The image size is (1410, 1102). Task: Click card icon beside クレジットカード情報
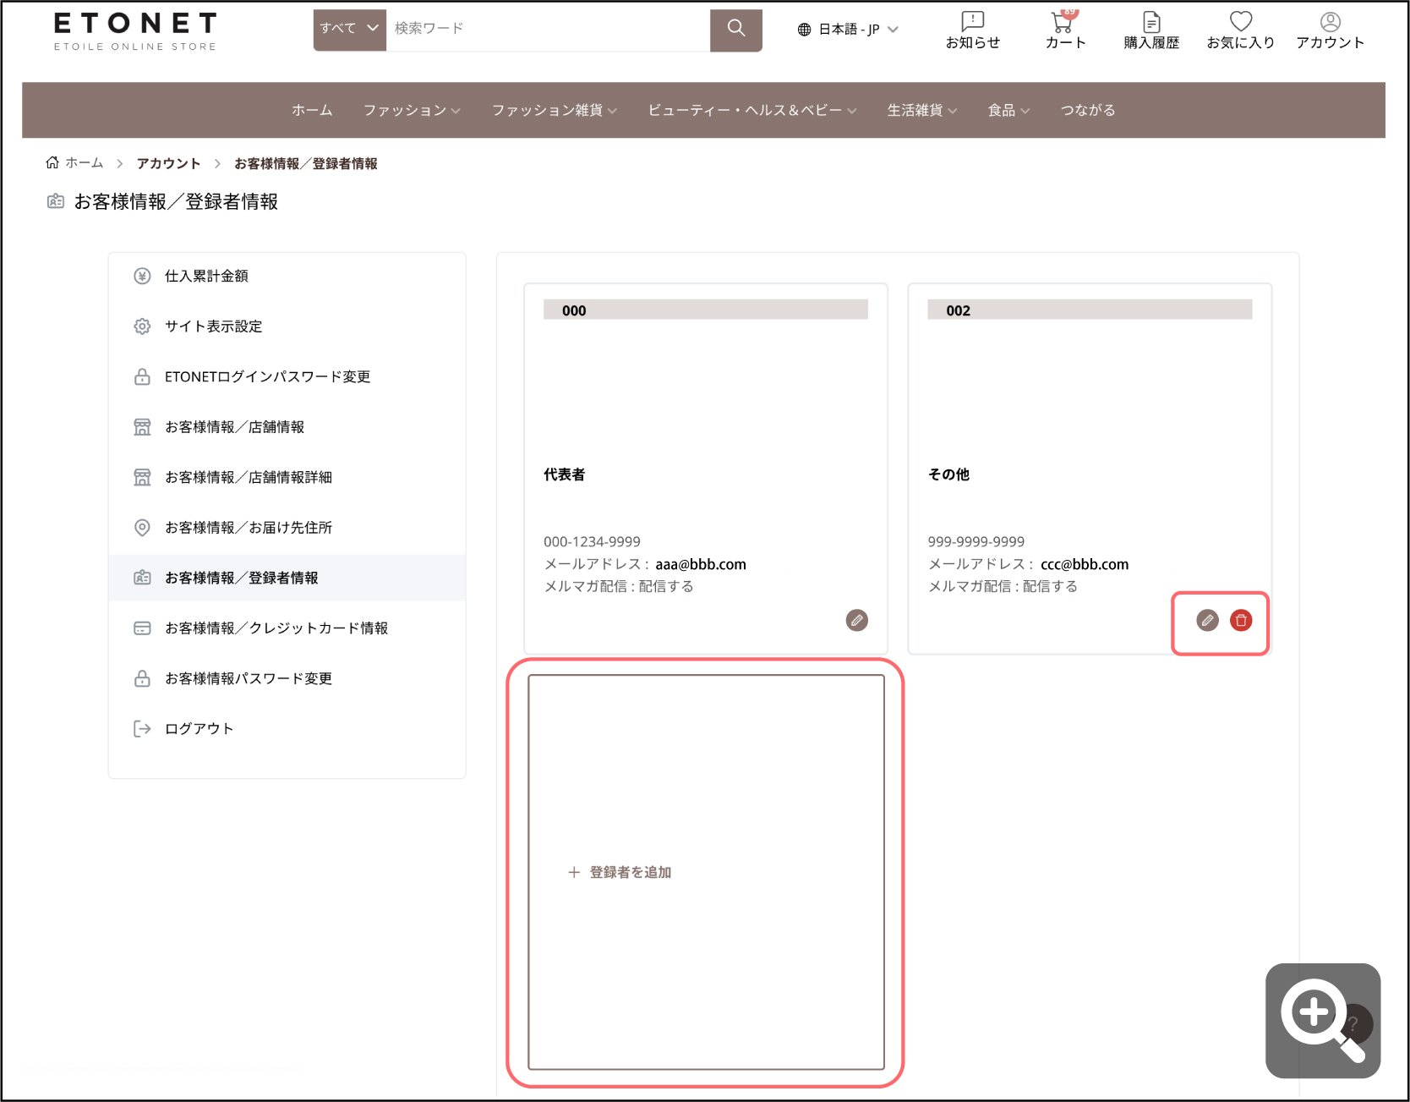pos(142,628)
